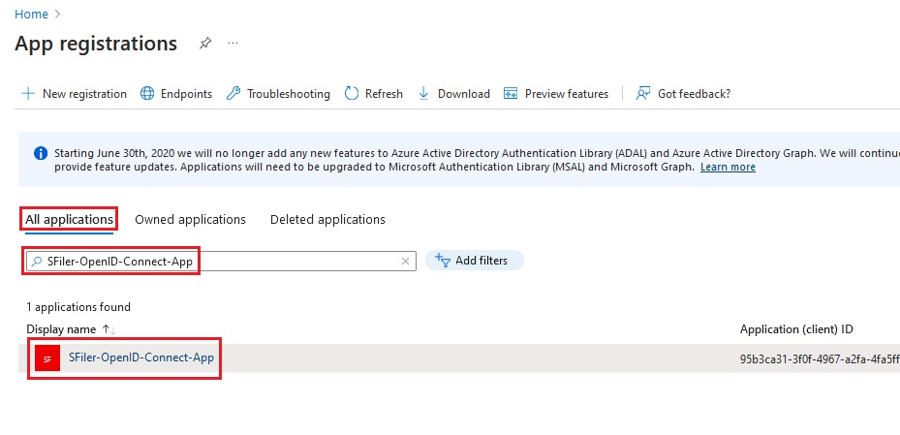Click the Add filters button
900x435 pixels.
tap(474, 261)
